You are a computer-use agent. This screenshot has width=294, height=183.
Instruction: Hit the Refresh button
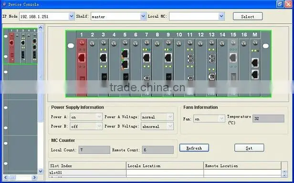click(194, 148)
